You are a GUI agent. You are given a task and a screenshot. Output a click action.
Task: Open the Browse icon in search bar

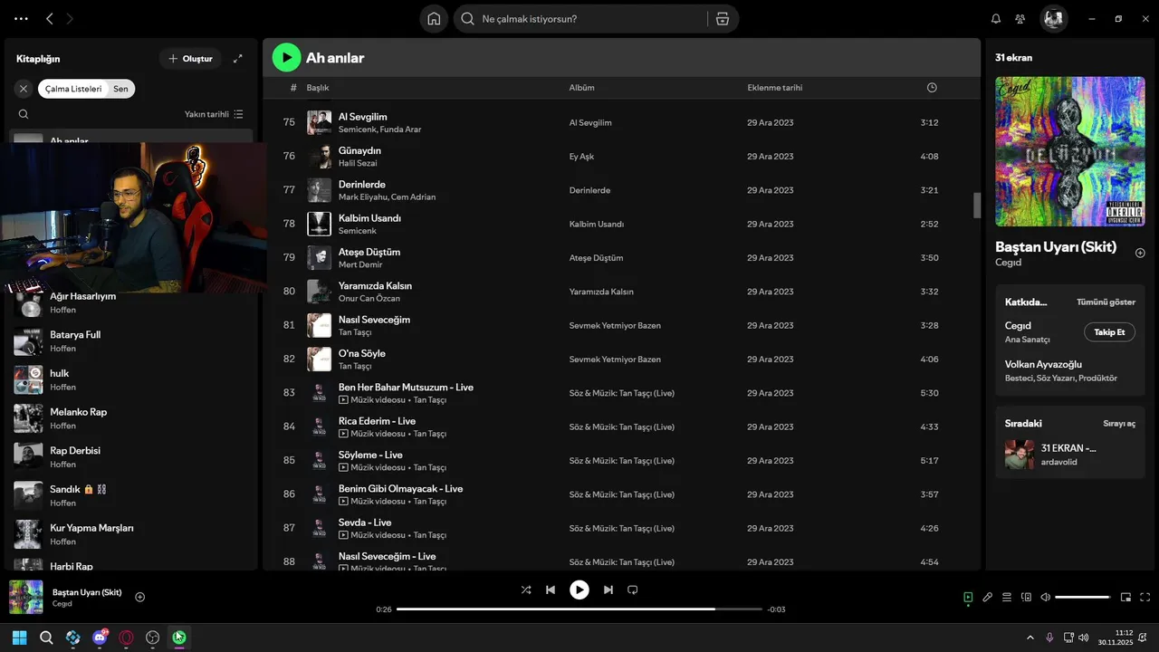[x=722, y=19]
